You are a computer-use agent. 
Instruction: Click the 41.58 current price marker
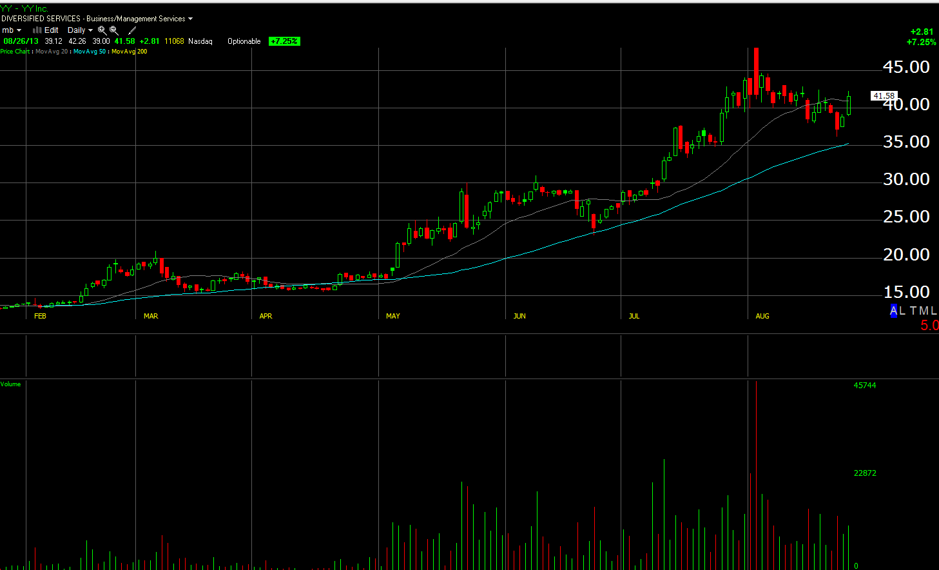[x=884, y=95]
